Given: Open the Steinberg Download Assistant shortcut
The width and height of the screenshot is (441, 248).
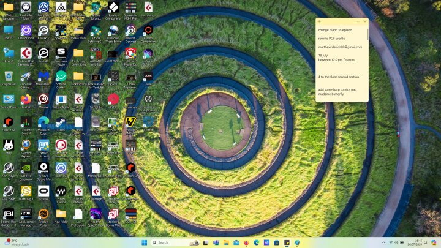Looking at the screenshot, I should pos(61,148).
